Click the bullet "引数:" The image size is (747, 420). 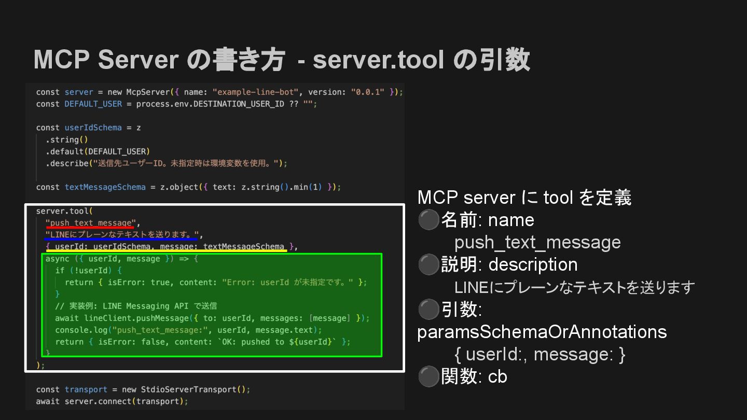coord(450,309)
